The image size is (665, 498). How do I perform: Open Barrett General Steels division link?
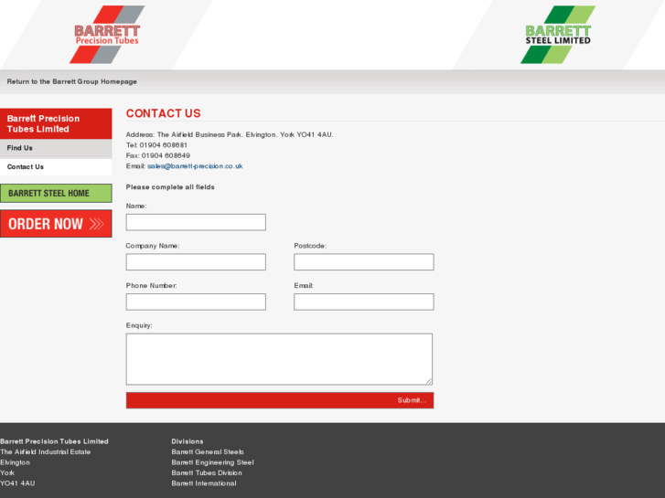pyautogui.click(x=208, y=451)
